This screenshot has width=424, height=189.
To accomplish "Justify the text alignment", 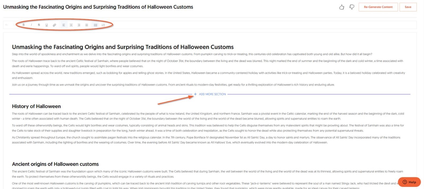I will point(86,25).
